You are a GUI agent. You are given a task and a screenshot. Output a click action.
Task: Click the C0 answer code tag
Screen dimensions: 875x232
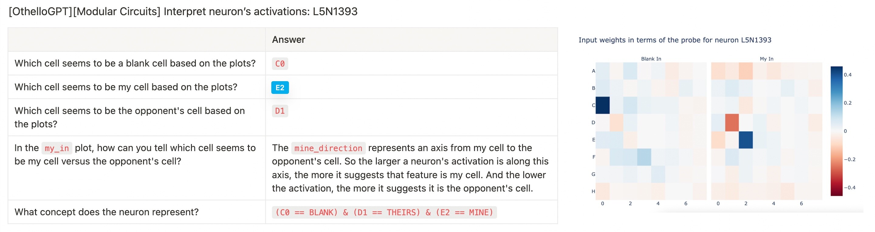point(280,64)
